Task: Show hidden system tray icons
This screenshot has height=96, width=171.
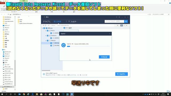Action: pos(143,94)
